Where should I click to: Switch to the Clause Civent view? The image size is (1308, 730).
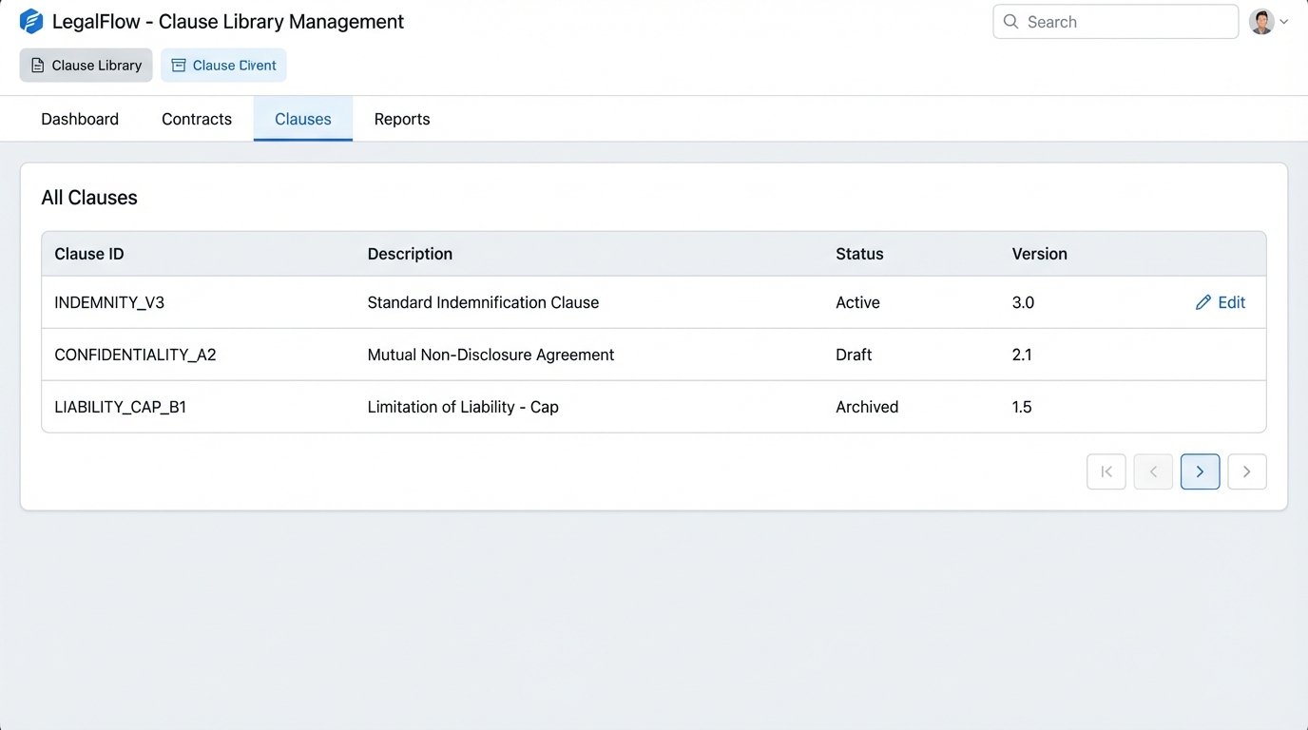pos(223,65)
